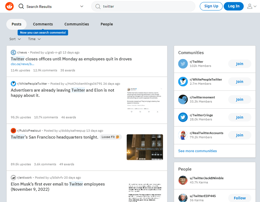The width and height of the screenshot is (260, 202).
Task: Open author profile u/grab-n-g0
Action: tap(53, 52)
